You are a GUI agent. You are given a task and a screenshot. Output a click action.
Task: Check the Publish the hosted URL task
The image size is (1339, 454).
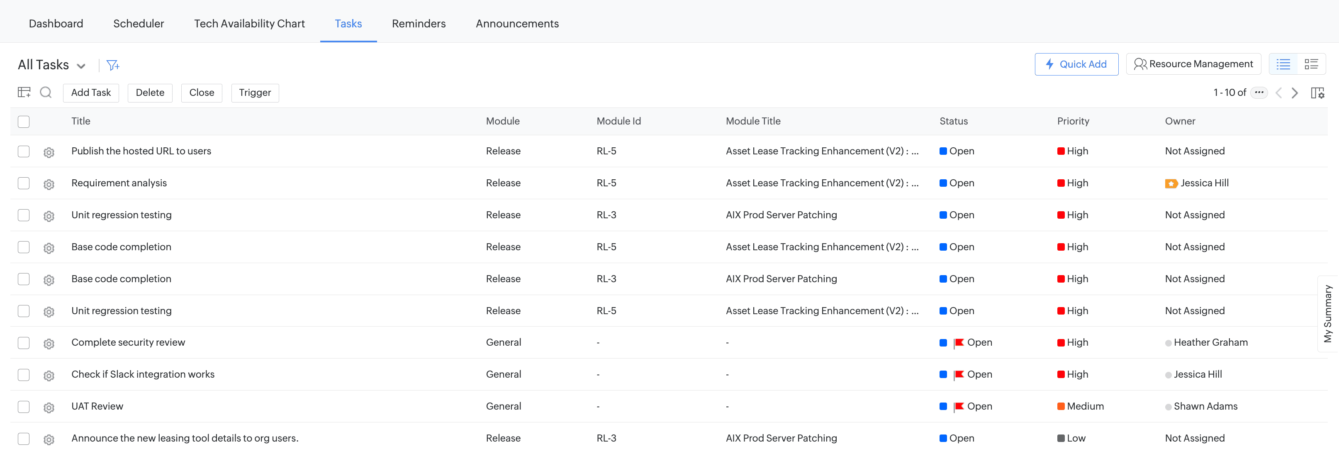coord(24,151)
